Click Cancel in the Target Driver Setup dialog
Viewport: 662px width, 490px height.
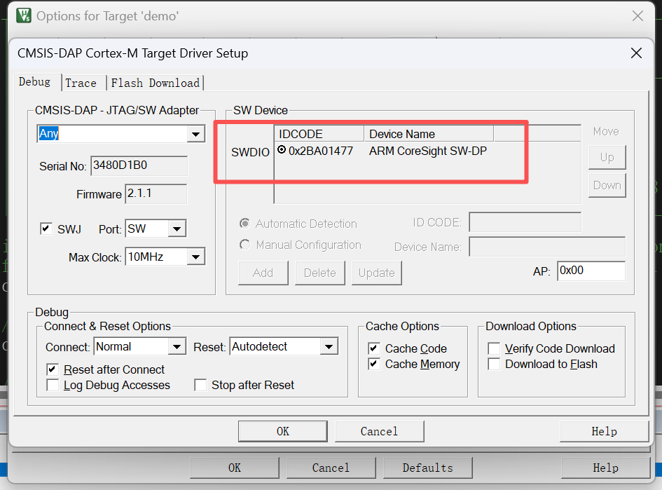[x=379, y=431]
